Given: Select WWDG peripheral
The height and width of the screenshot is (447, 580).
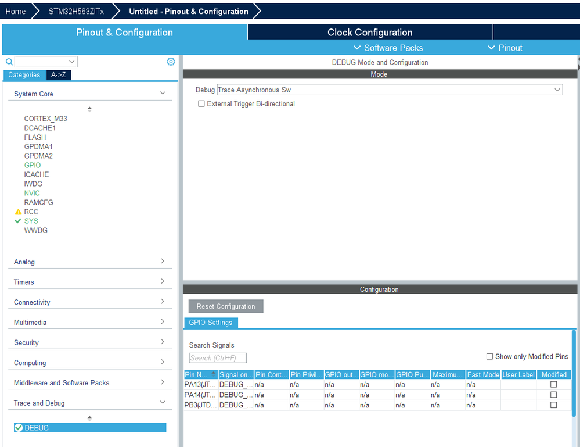Looking at the screenshot, I should pos(36,230).
